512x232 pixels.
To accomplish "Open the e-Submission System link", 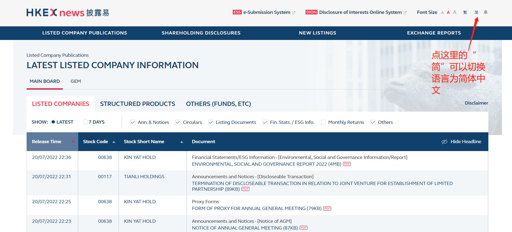I will [266, 12].
